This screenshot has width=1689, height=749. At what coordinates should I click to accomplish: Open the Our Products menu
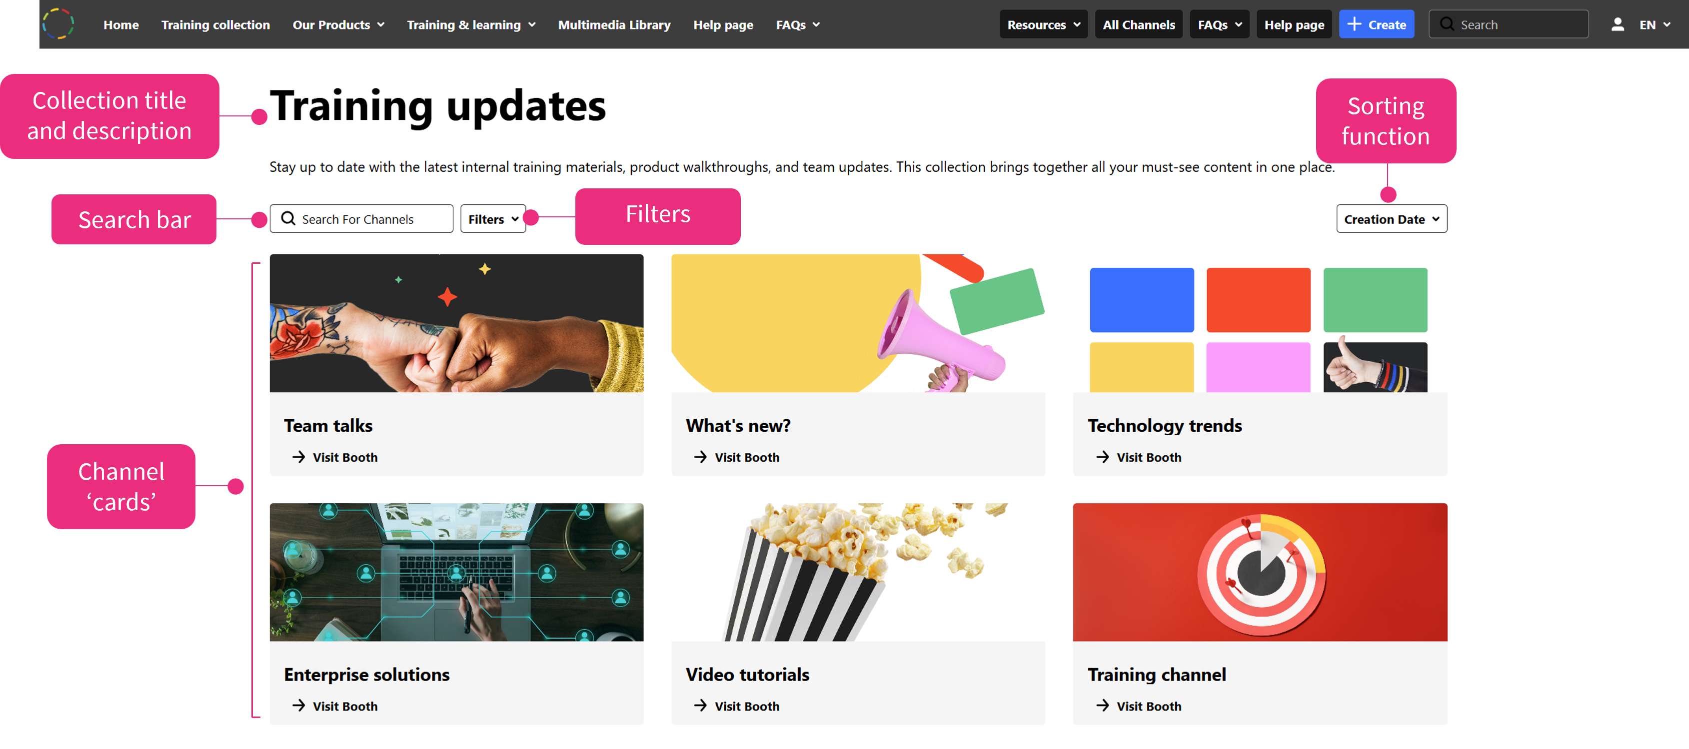coord(338,25)
